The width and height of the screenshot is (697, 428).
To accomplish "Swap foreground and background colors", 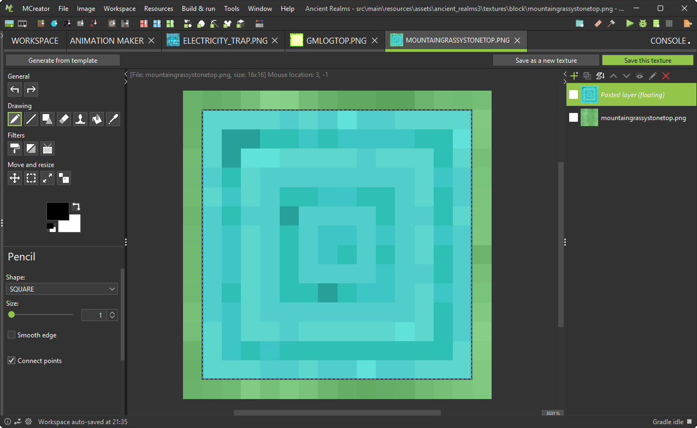I will tap(76, 206).
